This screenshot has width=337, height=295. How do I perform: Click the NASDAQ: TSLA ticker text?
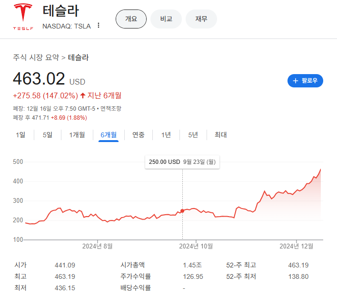pyautogui.click(x=67, y=26)
